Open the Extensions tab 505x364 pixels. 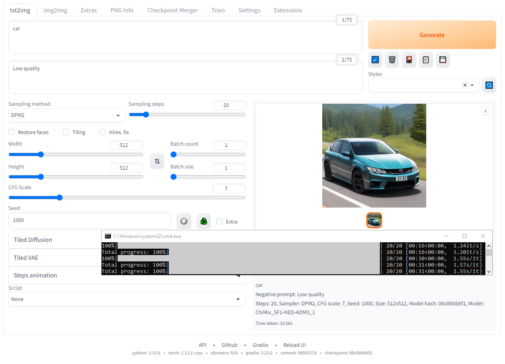pyautogui.click(x=288, y=10)
